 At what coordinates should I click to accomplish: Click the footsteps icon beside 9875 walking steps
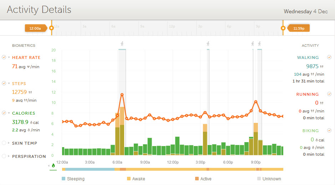point(322,66)
